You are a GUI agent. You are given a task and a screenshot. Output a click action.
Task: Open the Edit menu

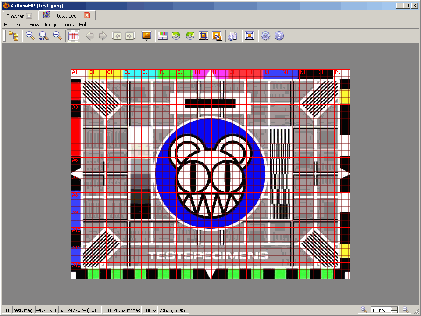(20, 25)
